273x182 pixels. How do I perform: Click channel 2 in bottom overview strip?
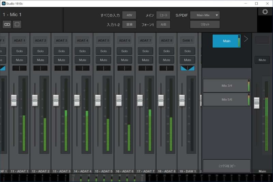[x=12, y=178]
